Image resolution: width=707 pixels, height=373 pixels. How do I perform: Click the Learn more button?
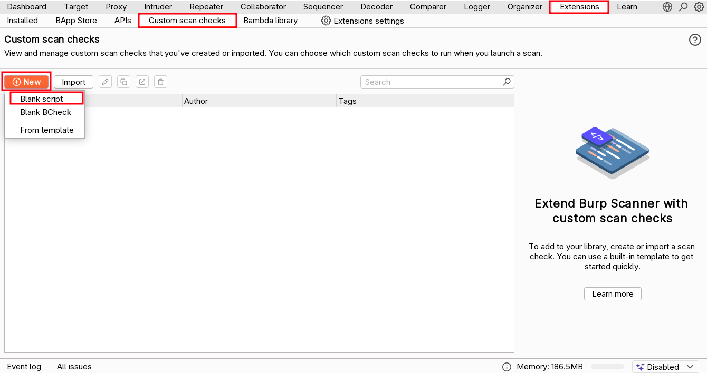(612, 294)
